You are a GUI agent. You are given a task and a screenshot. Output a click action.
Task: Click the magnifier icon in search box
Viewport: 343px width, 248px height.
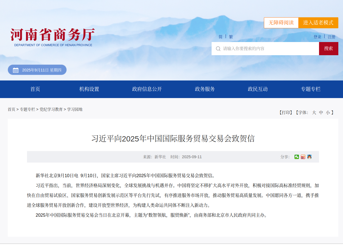(218, 49)
